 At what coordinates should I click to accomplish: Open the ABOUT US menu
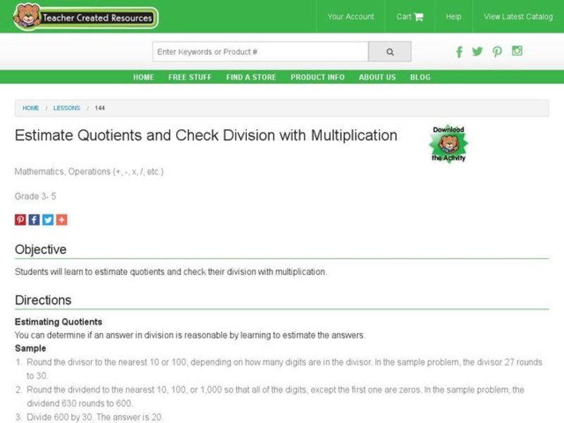click(x=376, y=78)
